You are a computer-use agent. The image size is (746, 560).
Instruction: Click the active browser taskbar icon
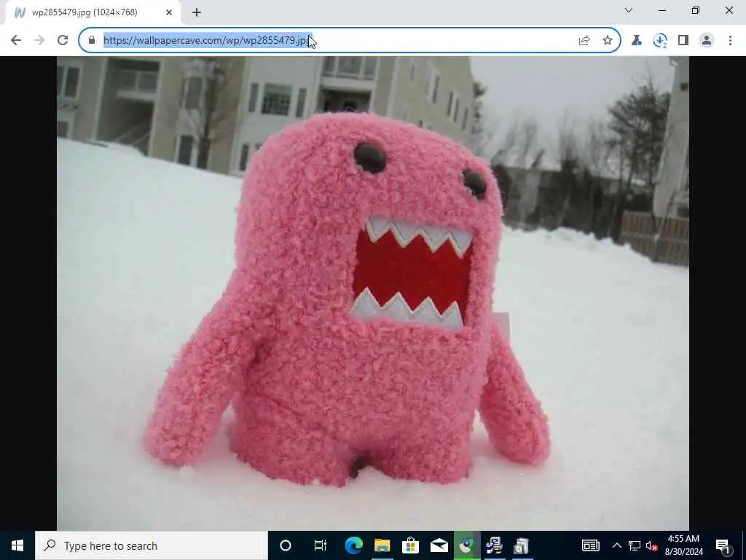pyautogui.click(x=467, y=545)
